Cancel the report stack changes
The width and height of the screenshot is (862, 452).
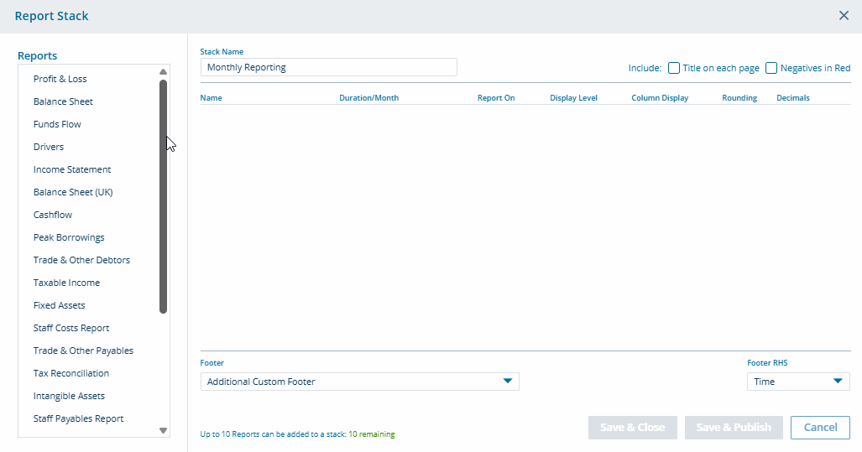click(x=820, y=428)
